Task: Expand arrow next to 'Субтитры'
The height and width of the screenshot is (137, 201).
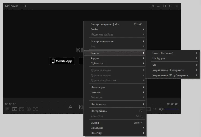Action: [x=144, y=63]
